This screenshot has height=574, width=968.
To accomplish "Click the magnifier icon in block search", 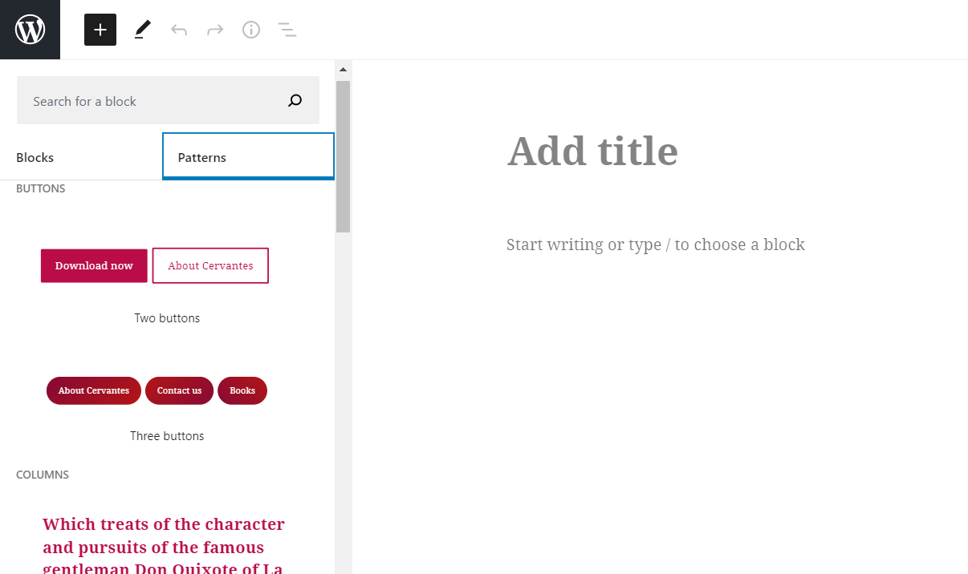I will pyautogui.click(x=295, y=101).
